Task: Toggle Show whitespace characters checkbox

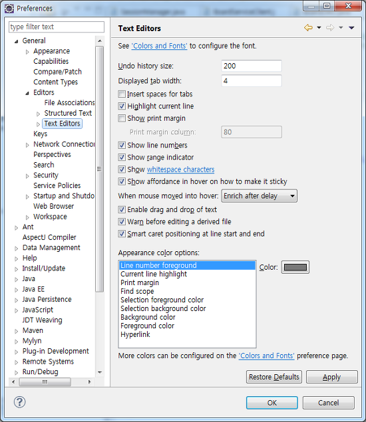Action: pyautogui.click(x=122, y=169)
